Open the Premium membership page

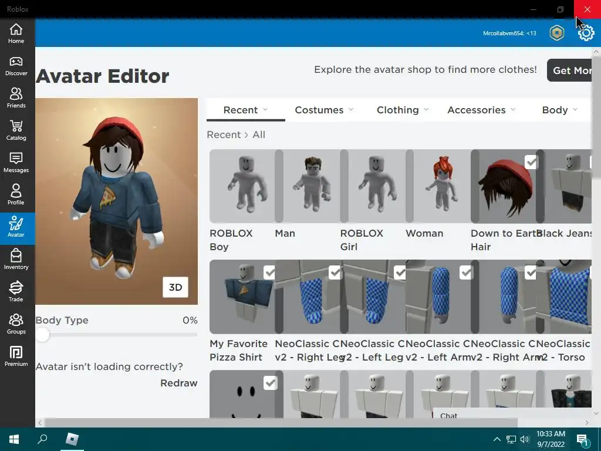(16, 356)
